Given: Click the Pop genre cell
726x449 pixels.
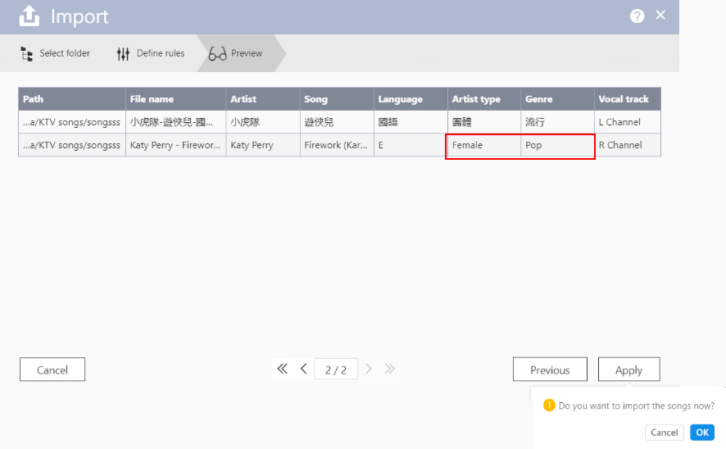Looking at the screenshot, I should [557, 145].
